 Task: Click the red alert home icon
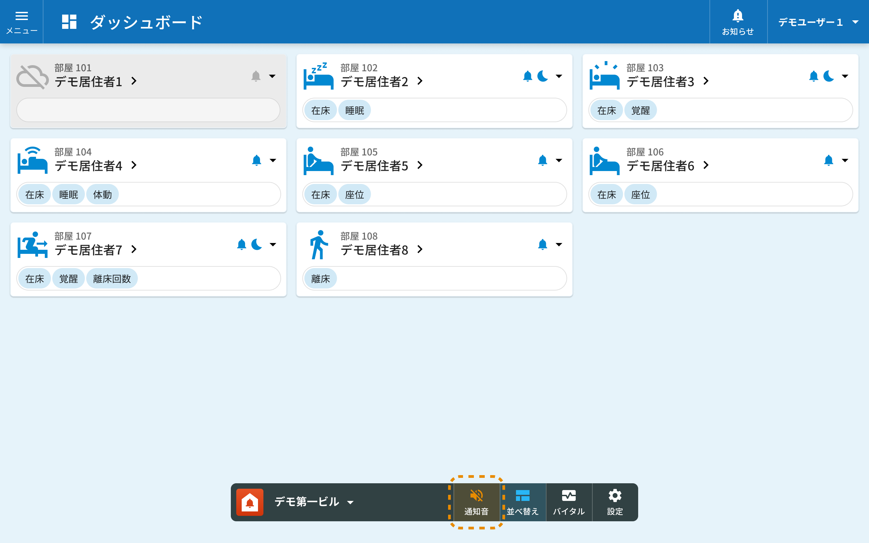click(x=249, y=502)
